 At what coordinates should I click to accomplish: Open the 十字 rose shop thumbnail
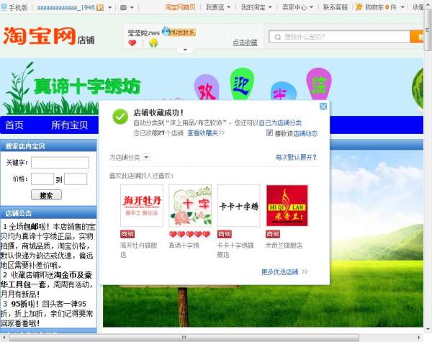tap(190, 206)
